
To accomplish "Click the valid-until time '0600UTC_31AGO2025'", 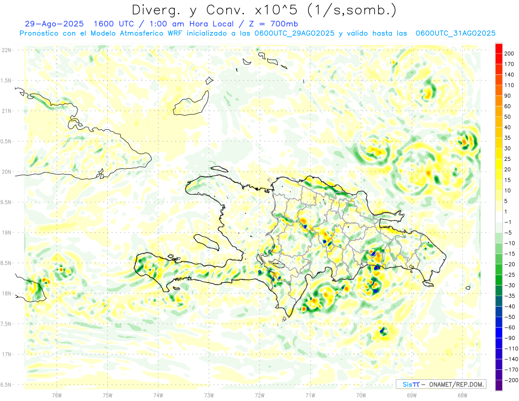I will [455, 33].
